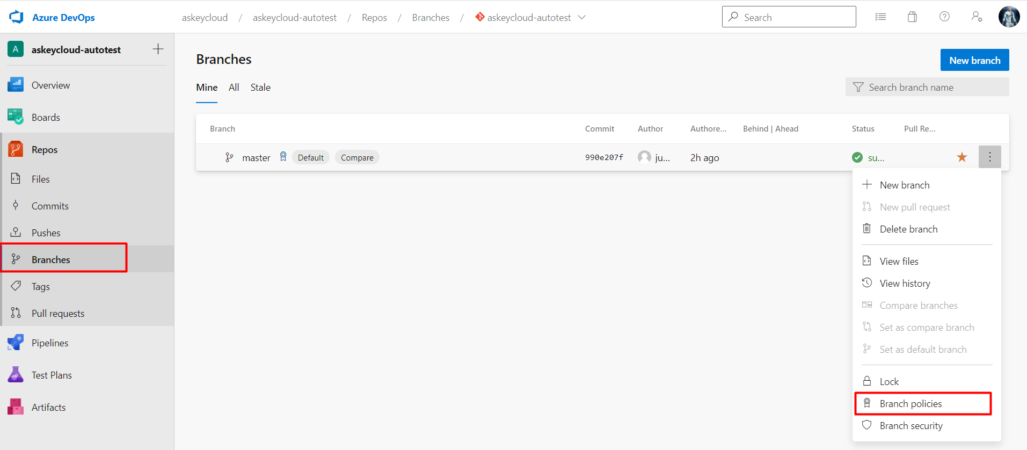Click the Default badge on master
This screenshot has width=1027, height=450.
point(311,157)
